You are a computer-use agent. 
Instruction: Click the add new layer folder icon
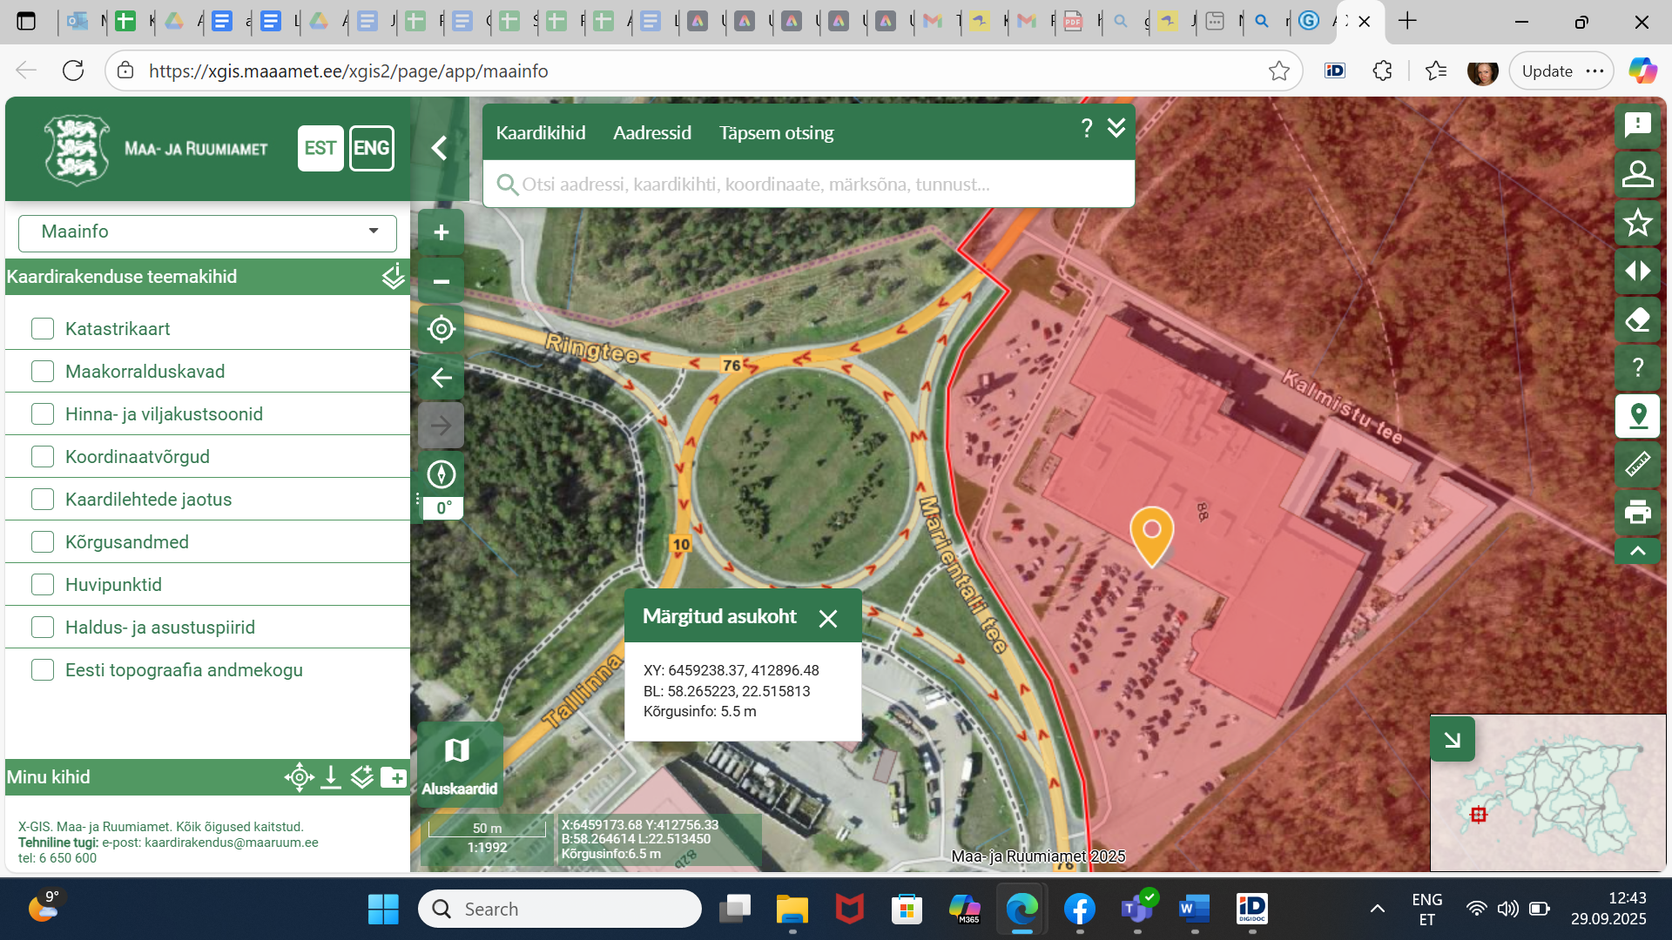394,777
